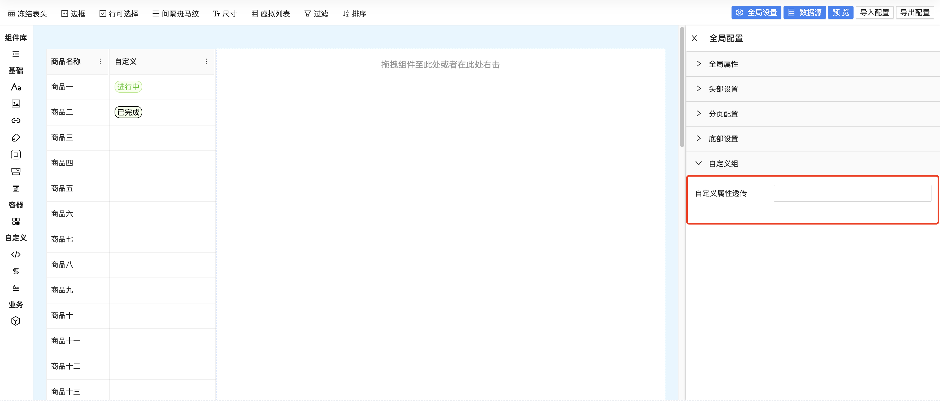Image resolution: width=940 pixels, height=403 pixels.
Task: Select the custom code component icon
Action: [x=16, y=254]
